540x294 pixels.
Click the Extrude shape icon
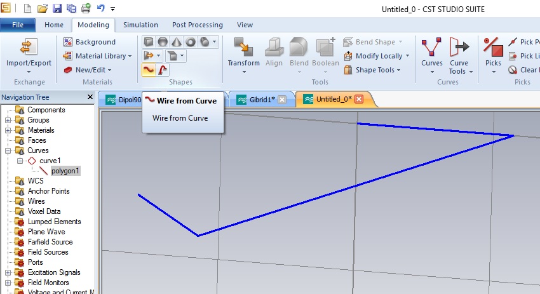pos(149,55)
